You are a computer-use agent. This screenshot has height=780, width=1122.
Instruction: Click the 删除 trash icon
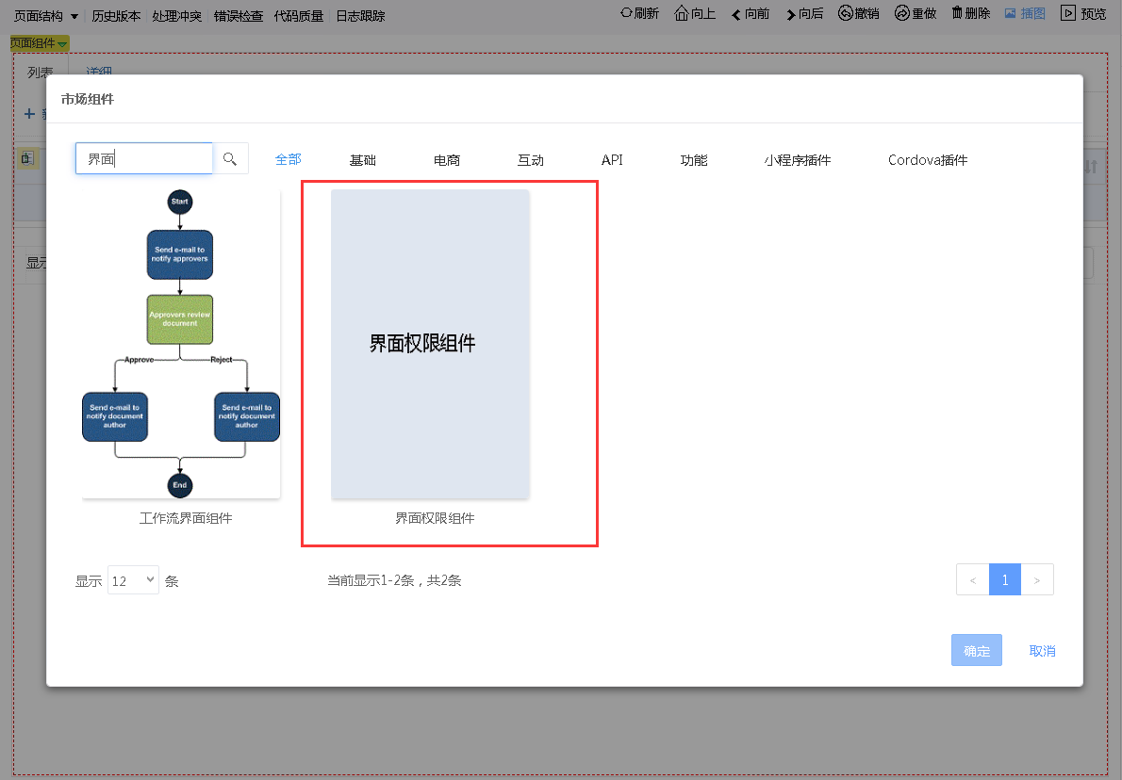[957, 13]
